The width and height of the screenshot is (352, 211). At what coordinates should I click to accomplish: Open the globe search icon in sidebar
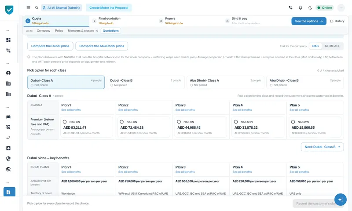pos(8,169)
